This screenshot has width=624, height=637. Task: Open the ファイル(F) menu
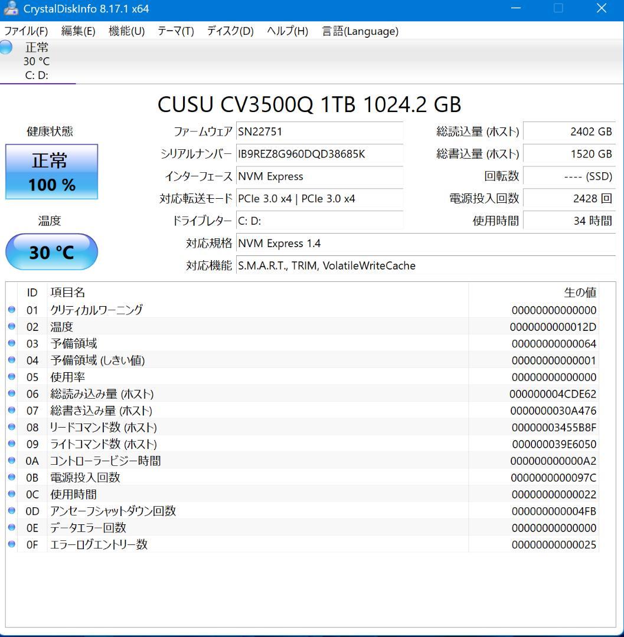tap(27, 31)
